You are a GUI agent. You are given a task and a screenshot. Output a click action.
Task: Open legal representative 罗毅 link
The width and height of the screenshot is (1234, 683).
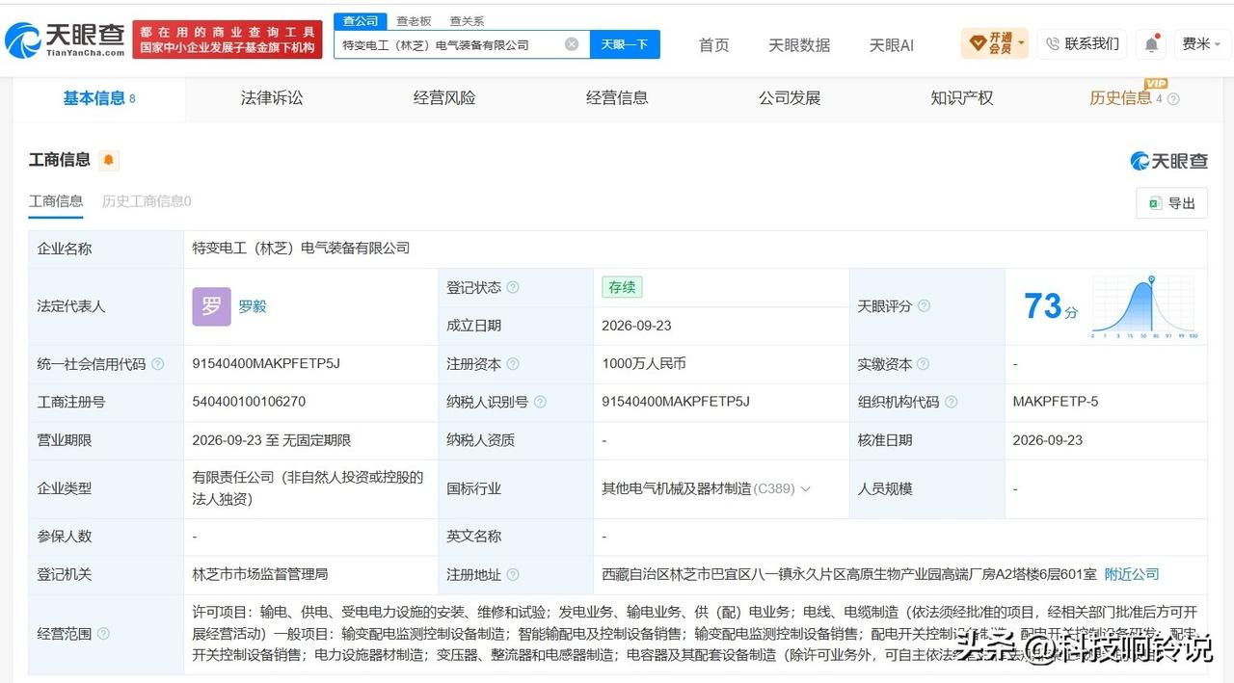tap(253, 306)
